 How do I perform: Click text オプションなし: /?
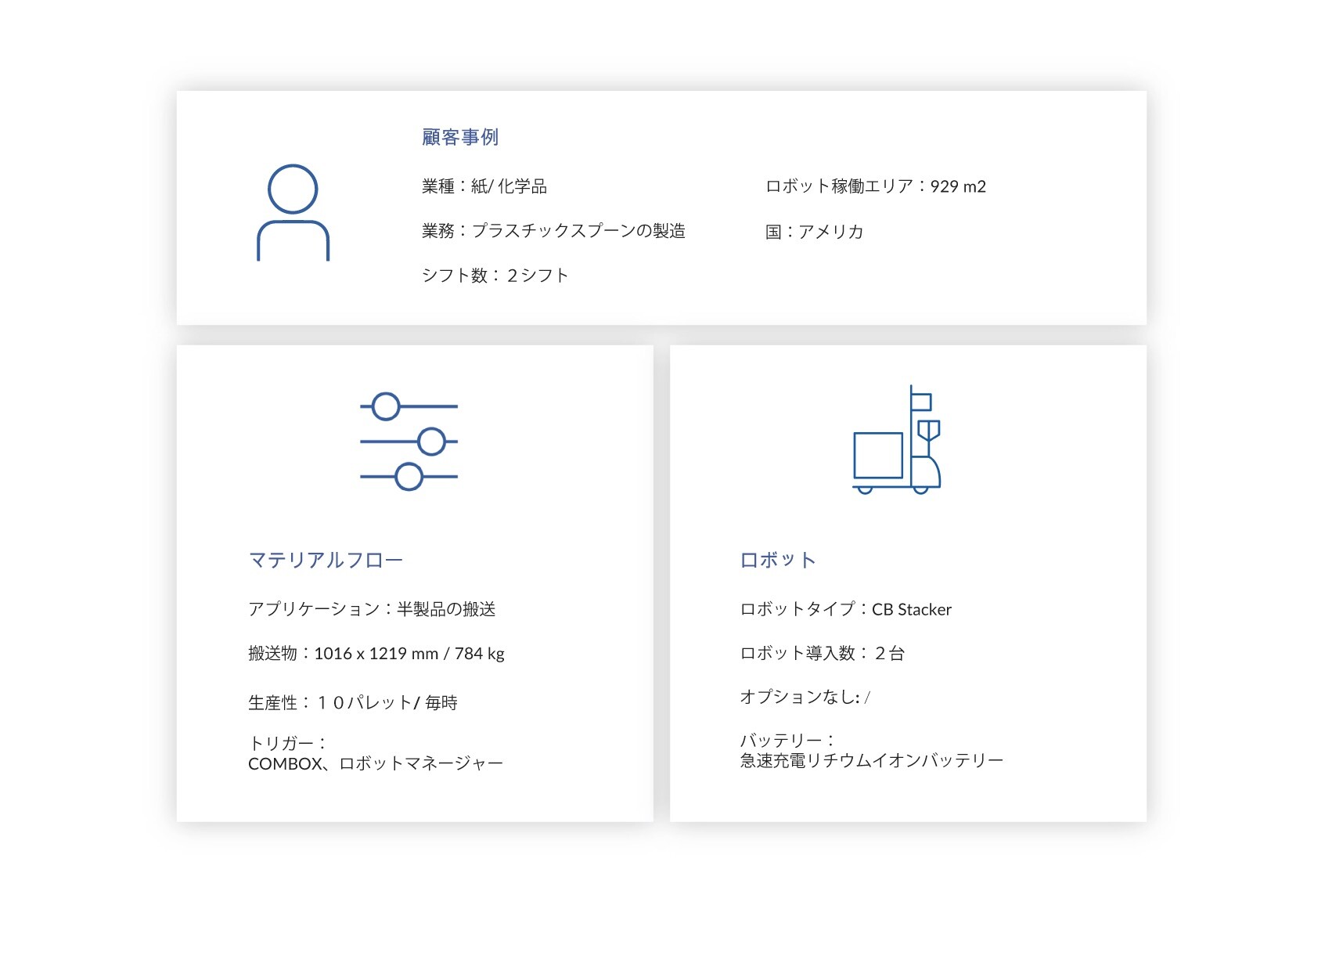pyautogui.click(x=805, y=697)
